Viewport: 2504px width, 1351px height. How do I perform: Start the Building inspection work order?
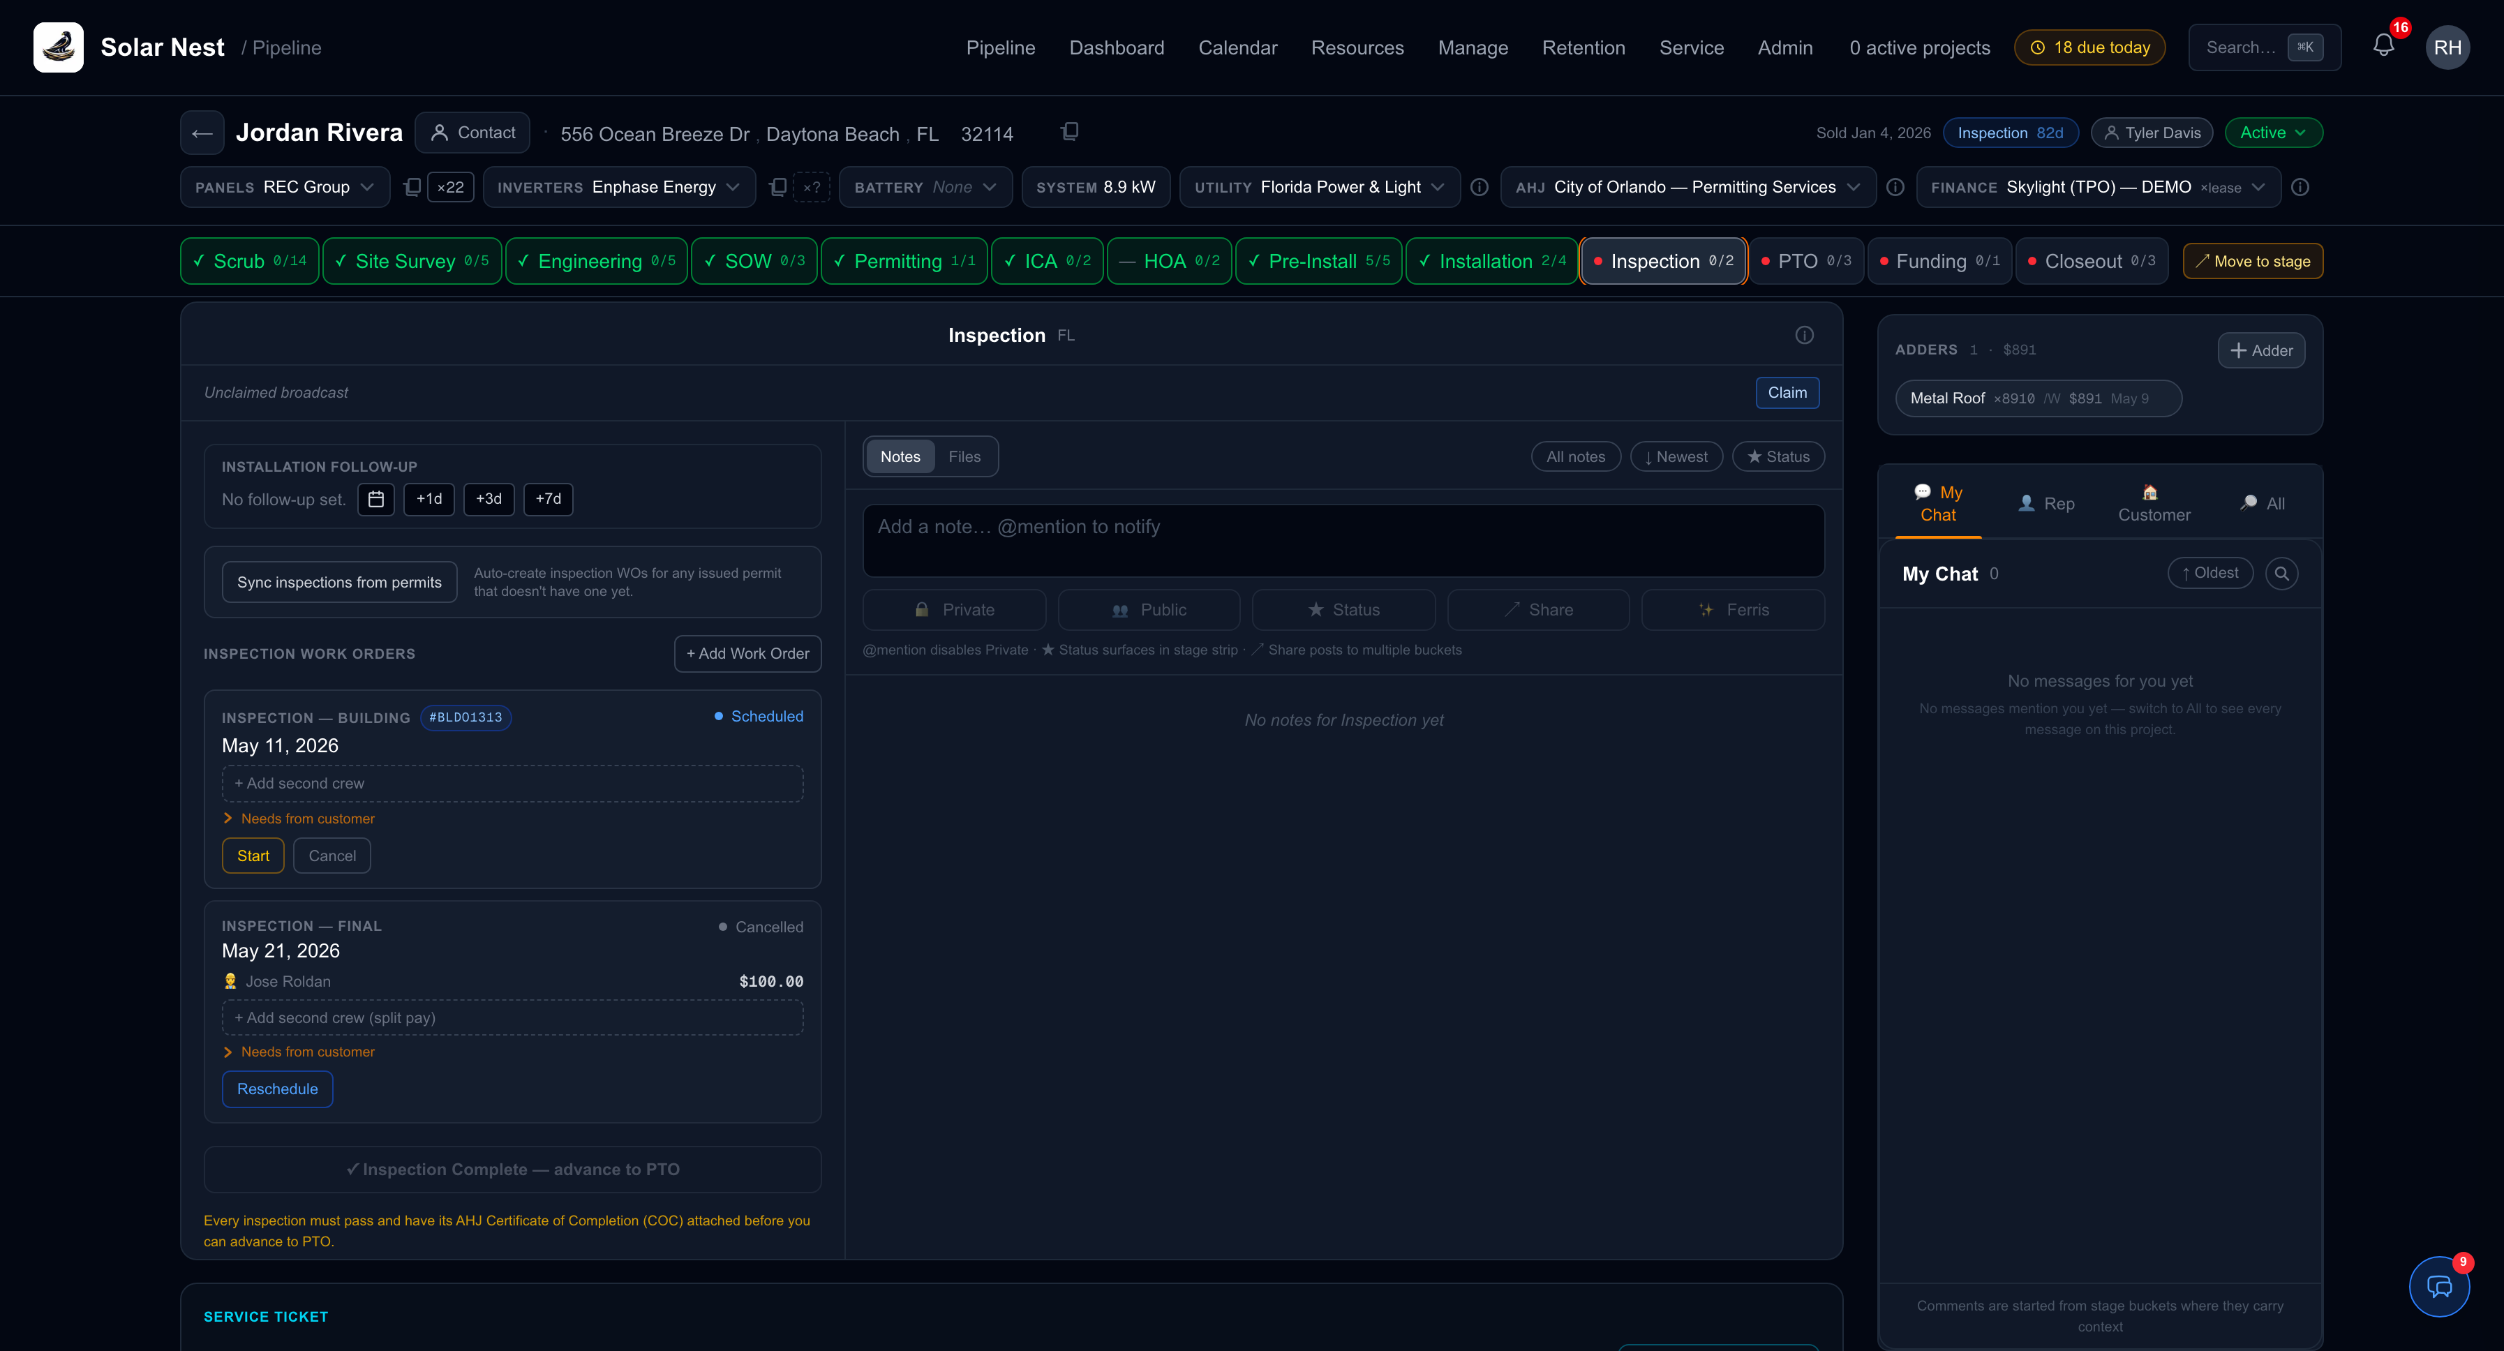point(253,856)
